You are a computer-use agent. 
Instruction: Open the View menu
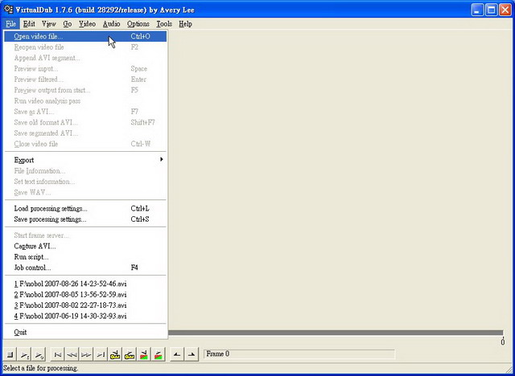point(49,24)
